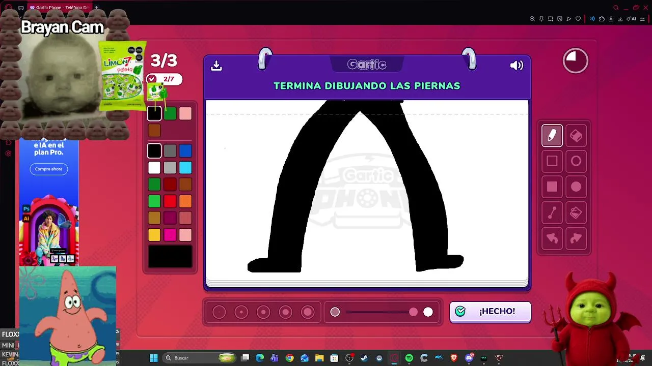Select the middle brush size

(263, 312)
